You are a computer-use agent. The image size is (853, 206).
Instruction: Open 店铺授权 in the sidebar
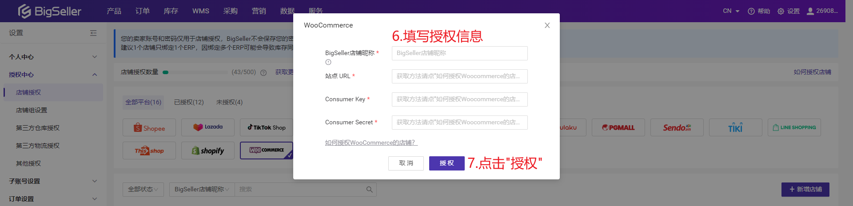click(53, 92)
